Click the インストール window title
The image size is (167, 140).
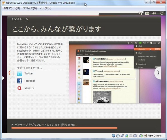click(x=20, y=19)
